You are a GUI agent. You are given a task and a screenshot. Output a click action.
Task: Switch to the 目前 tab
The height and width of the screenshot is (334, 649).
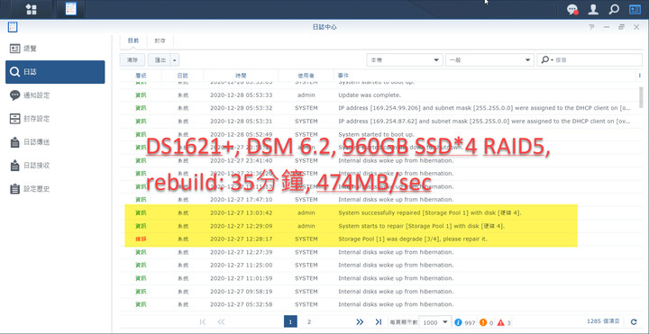pyautogui.click(x=133, y=41)
